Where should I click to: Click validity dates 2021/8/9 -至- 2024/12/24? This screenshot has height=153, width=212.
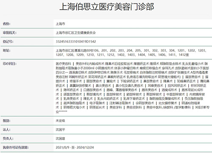point(75,147)
